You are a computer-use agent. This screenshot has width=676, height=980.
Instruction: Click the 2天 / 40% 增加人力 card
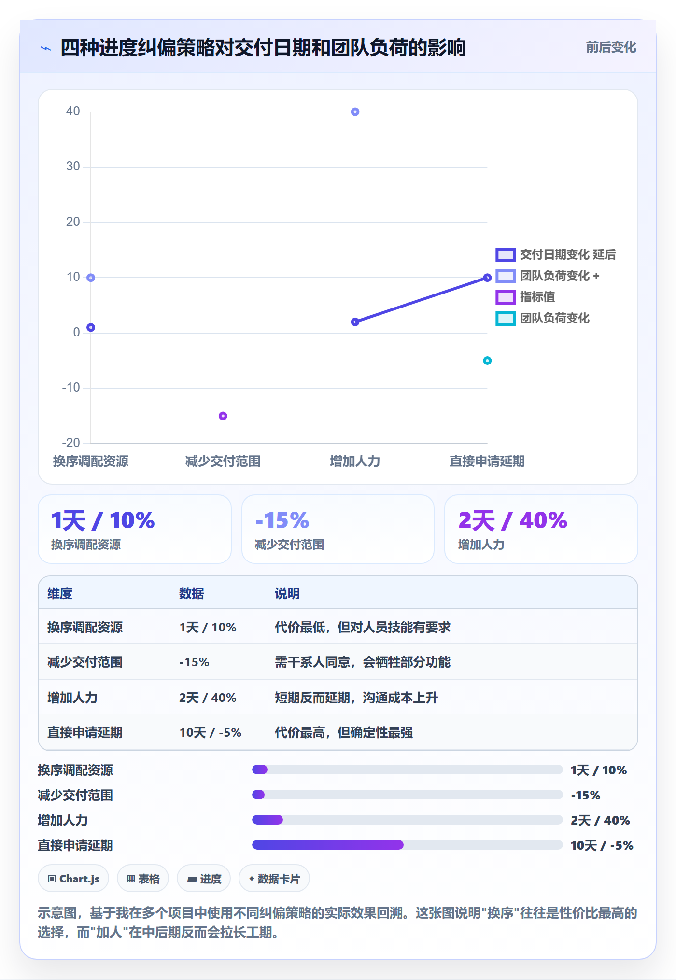[541, 529]
